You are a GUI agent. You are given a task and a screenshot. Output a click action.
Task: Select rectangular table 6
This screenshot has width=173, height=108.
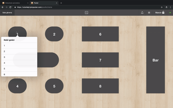click(x=100, y=34)
